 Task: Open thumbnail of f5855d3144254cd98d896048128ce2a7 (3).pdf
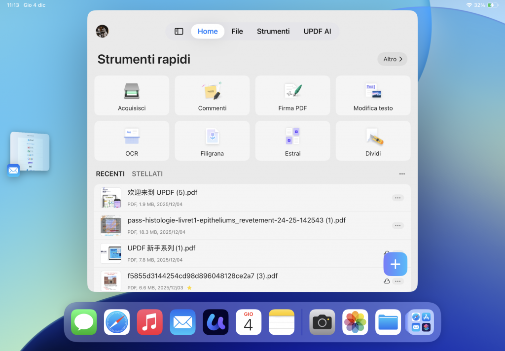(111, 281)
